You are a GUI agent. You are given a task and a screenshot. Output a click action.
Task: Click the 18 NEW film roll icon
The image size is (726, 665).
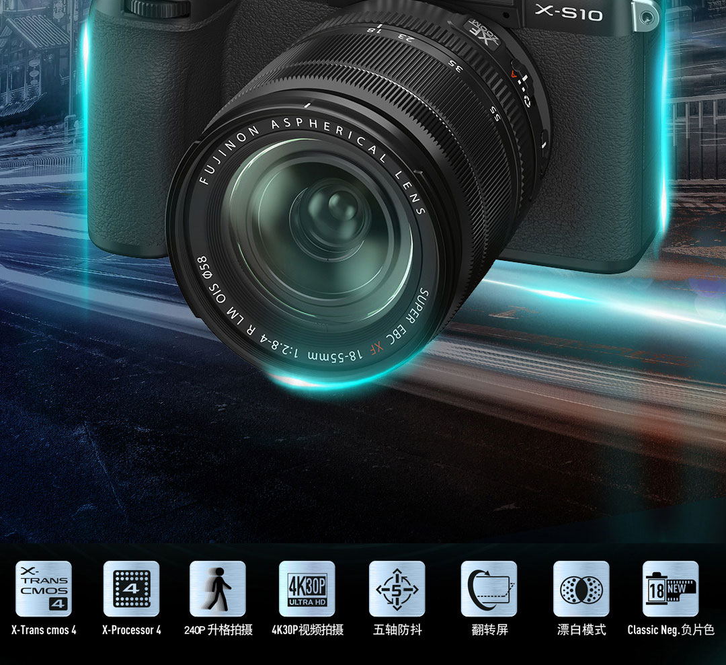pyautogui.click(x=670, y=588)
